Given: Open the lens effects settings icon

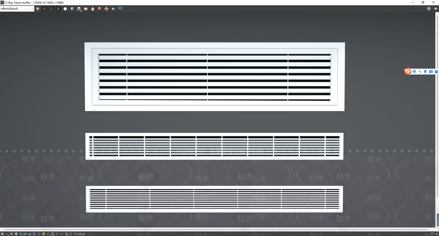Looking at the screenshot, I should click(71, 234).
